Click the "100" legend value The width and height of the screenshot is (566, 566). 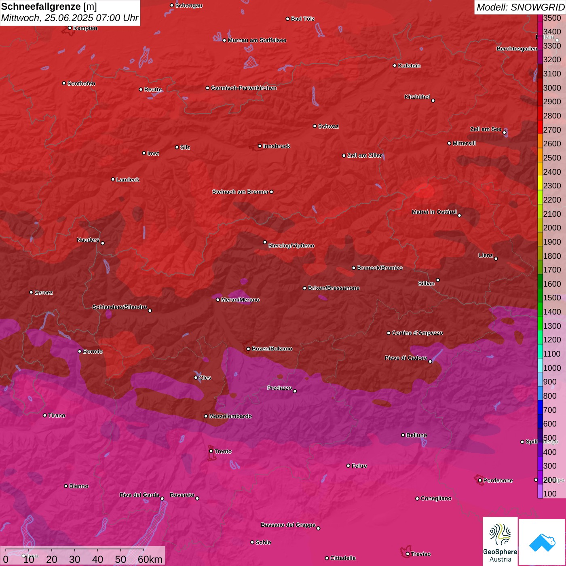550,494
